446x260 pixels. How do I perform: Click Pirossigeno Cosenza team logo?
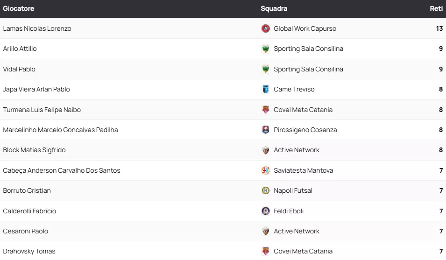[x=266, y=130]
